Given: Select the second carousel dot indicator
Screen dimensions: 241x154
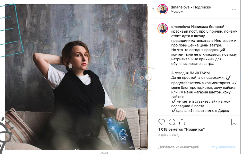Looking at the screenshot, I should [x=78, y=149].
